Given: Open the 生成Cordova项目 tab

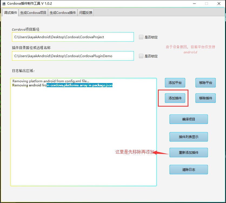Looking at the screenshot, I should tap(33, 12).
